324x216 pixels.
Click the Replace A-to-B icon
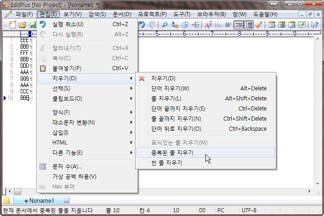[175, 25]
